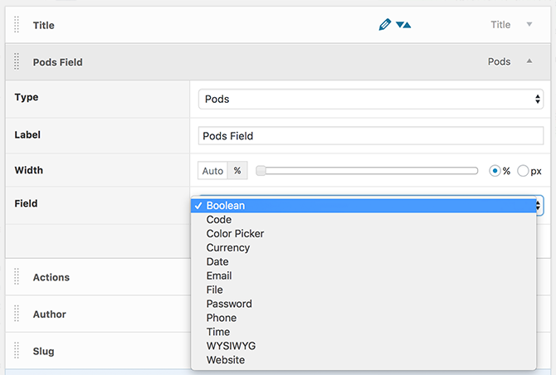
Task: Open the Type dropdown showing Pods
Action: pos(370,99)
